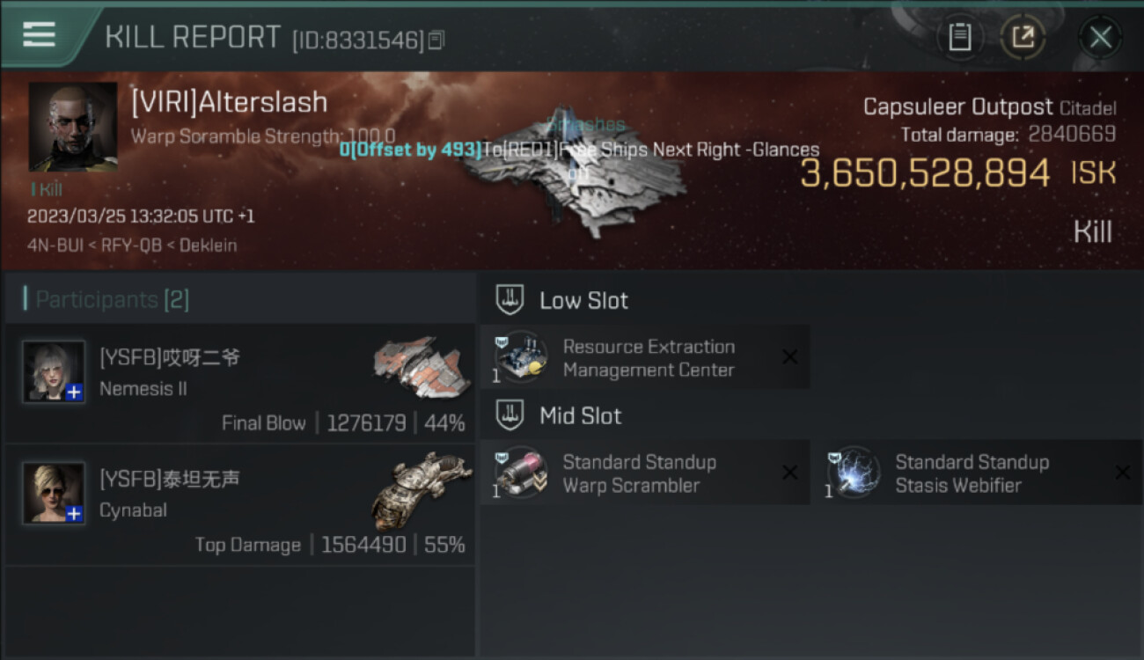Viewport: 1144px width, 660px height.
Task: Click X next to Standard Standup Warp Scrambler
Action: click(790, 473)
